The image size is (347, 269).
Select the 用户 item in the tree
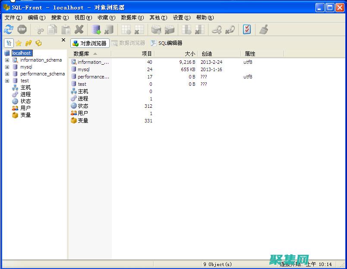click(x=25, y=108)
